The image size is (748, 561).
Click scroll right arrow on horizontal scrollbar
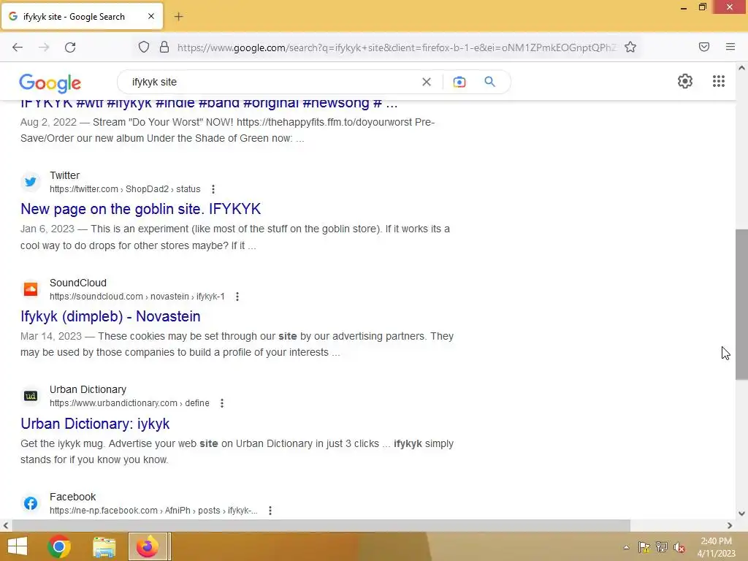[730, 526]
